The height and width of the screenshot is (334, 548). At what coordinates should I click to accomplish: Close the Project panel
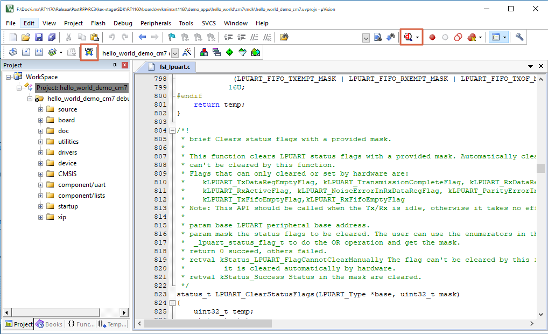(x=125, y=65)
